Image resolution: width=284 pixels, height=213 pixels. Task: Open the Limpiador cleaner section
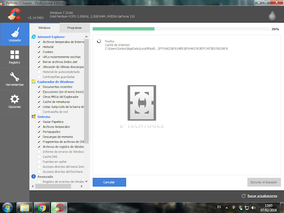tap(15, 34)
